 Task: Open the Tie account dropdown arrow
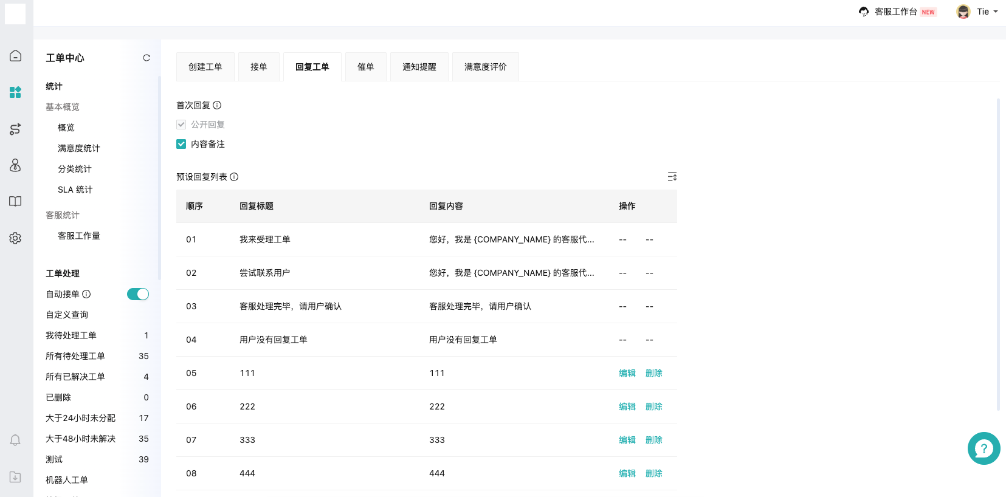996,12
